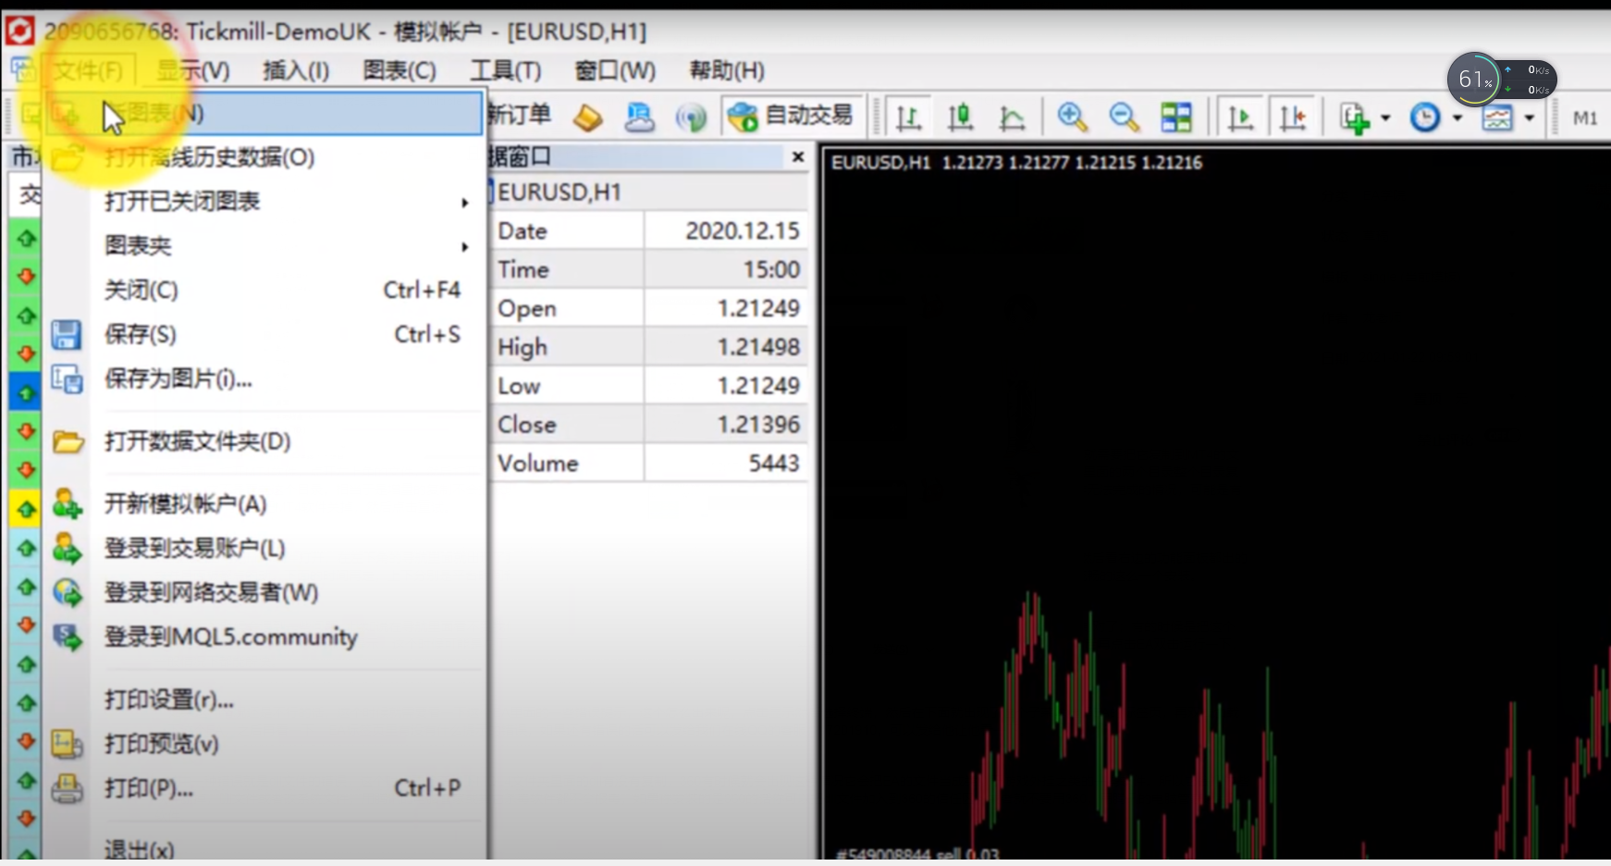The width and height of the screenshot is (1611, 866).
Task: Click the Low row label
Action: click(x=519, y=386)
